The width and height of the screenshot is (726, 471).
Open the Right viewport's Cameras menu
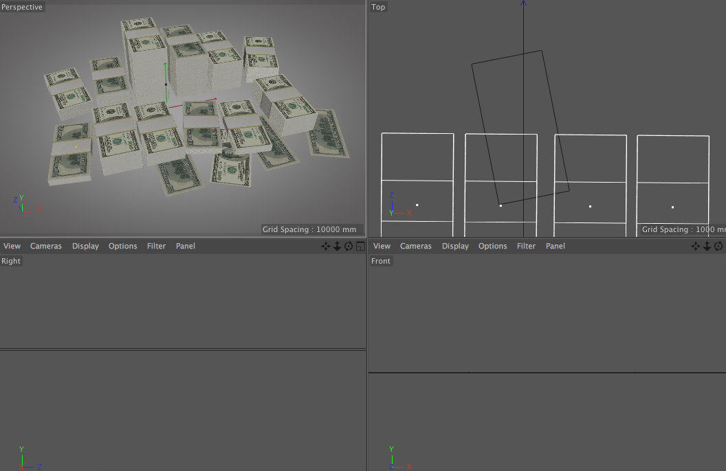pos(46,246)
